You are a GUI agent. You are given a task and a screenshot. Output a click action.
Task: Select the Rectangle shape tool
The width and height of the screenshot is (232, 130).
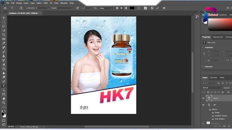click(4, 94)
